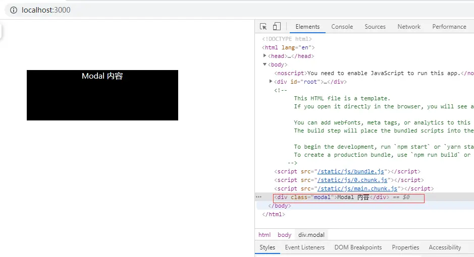Click the site information icon in address bar
This screenshot has width=474, height=257.
14,10
